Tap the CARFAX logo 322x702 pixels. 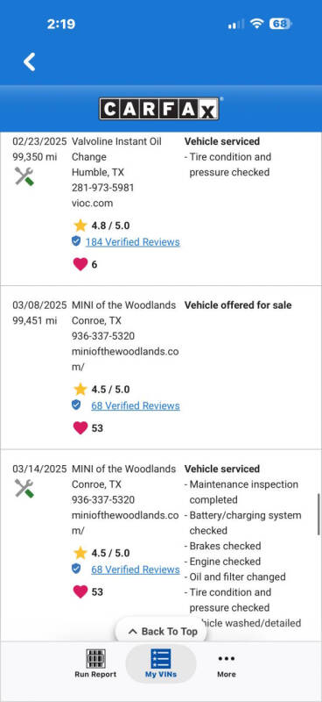point(159,108)
